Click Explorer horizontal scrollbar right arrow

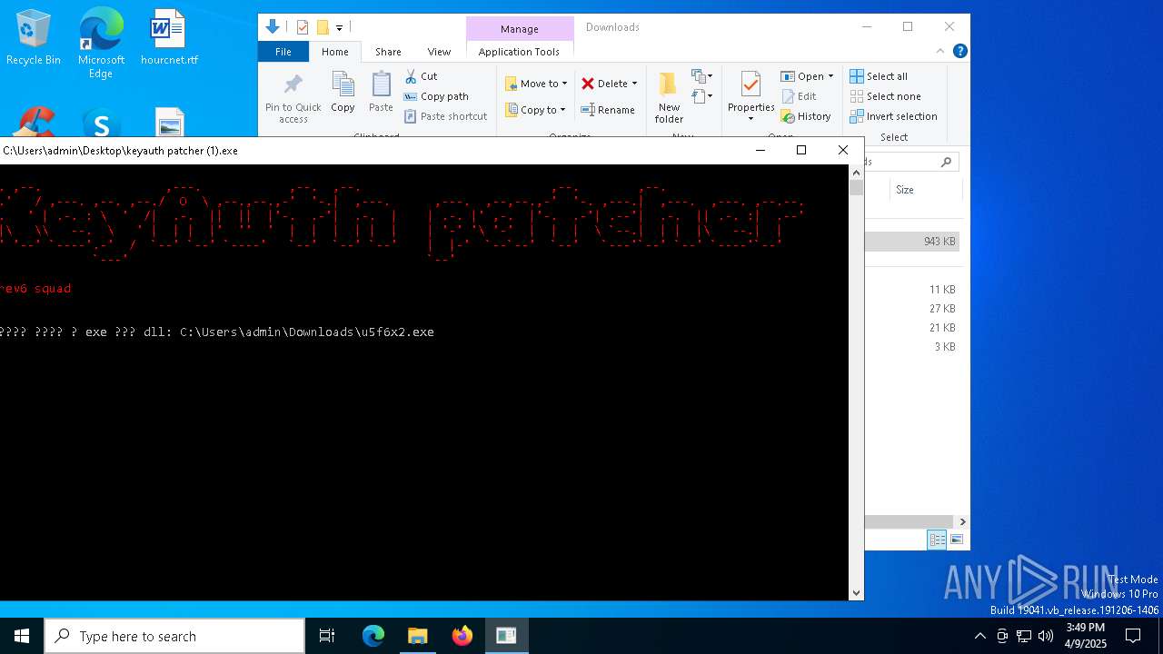[x=962, y=521]
